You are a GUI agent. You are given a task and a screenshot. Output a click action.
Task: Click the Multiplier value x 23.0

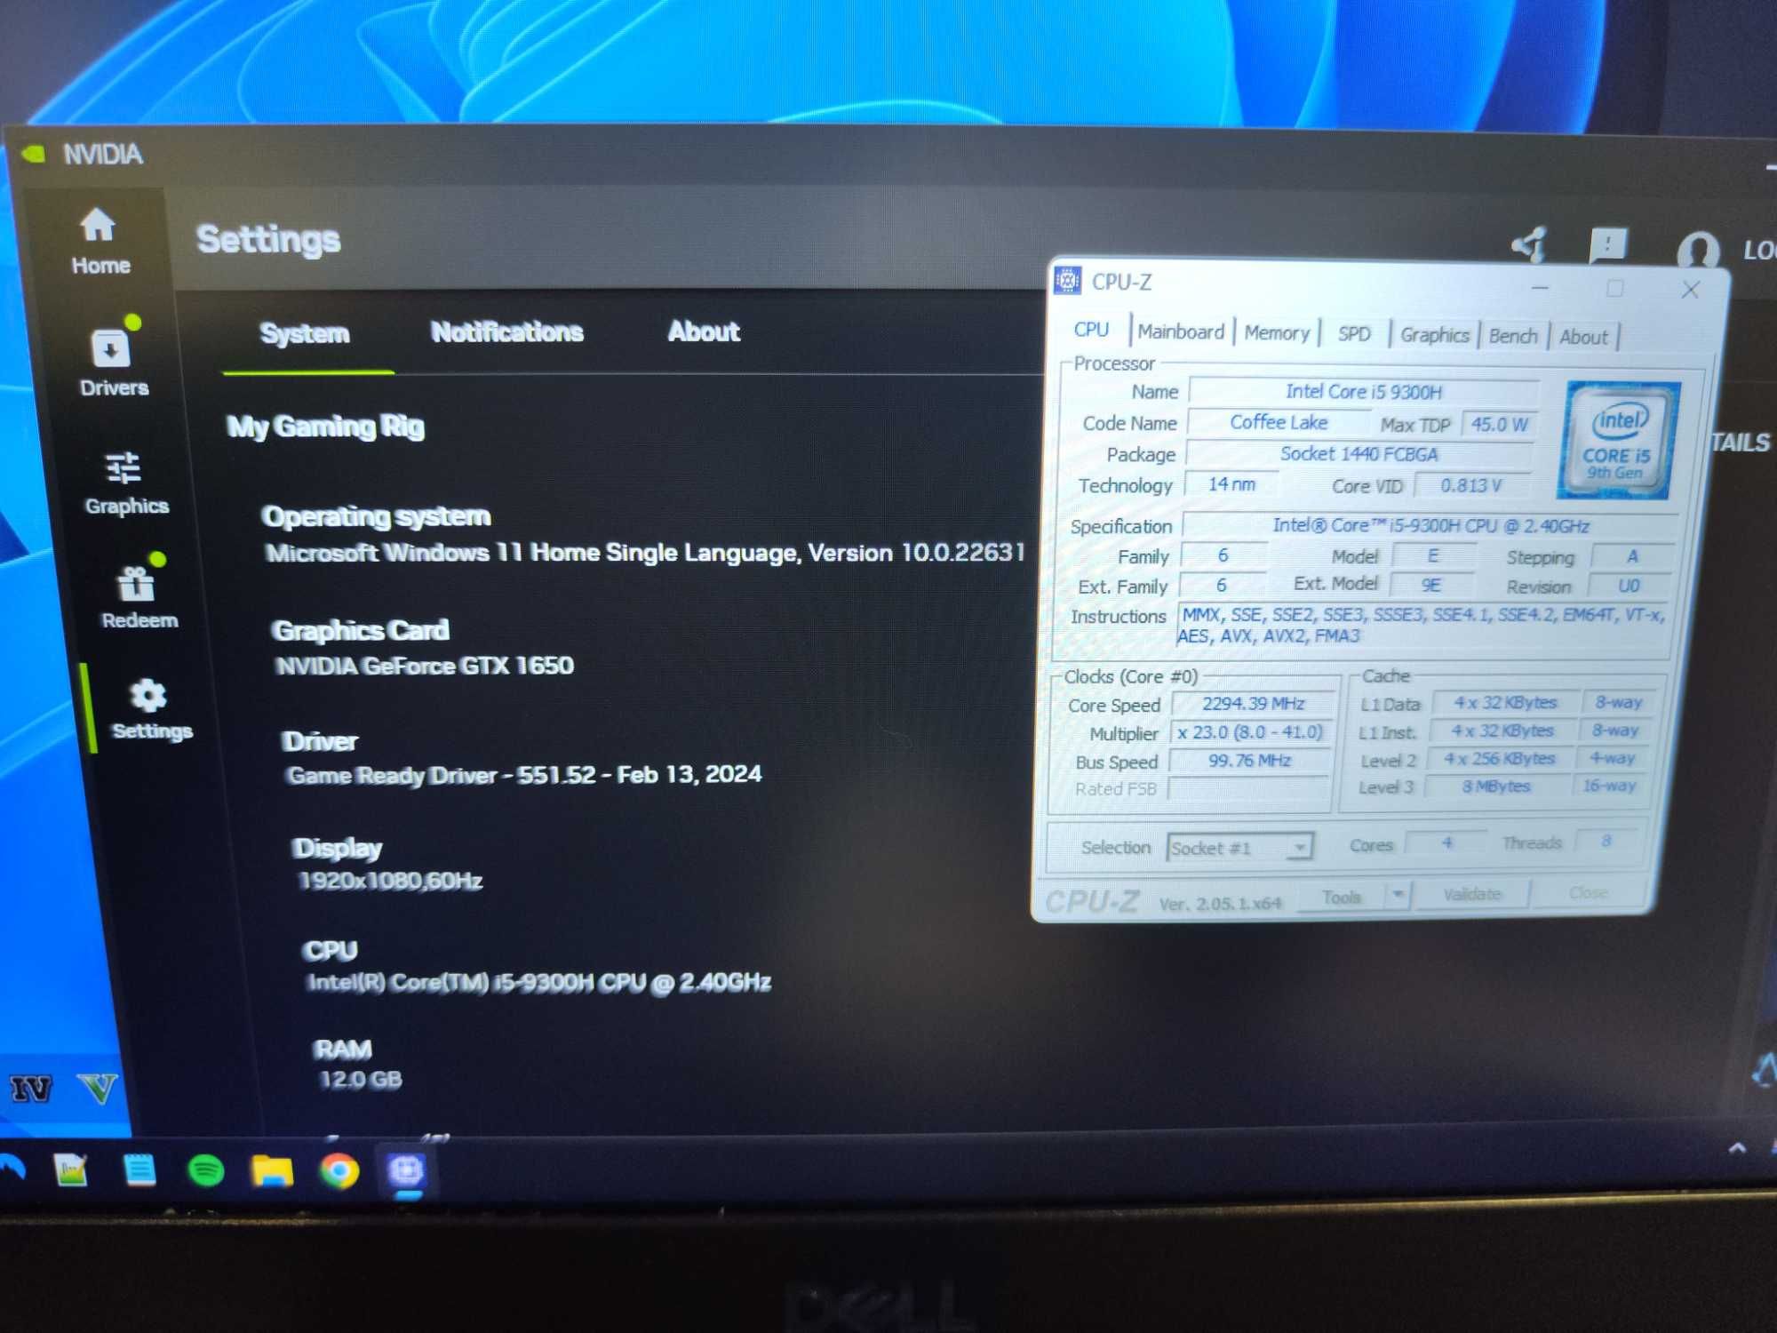[x=1251, y=732]
